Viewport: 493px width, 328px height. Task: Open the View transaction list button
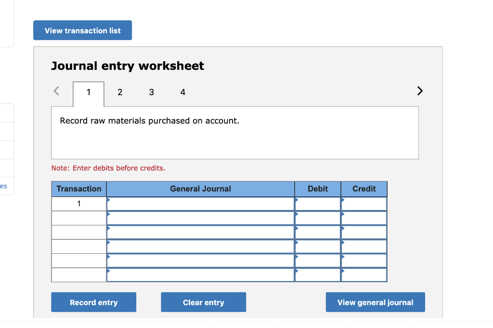tap(82, 30)
